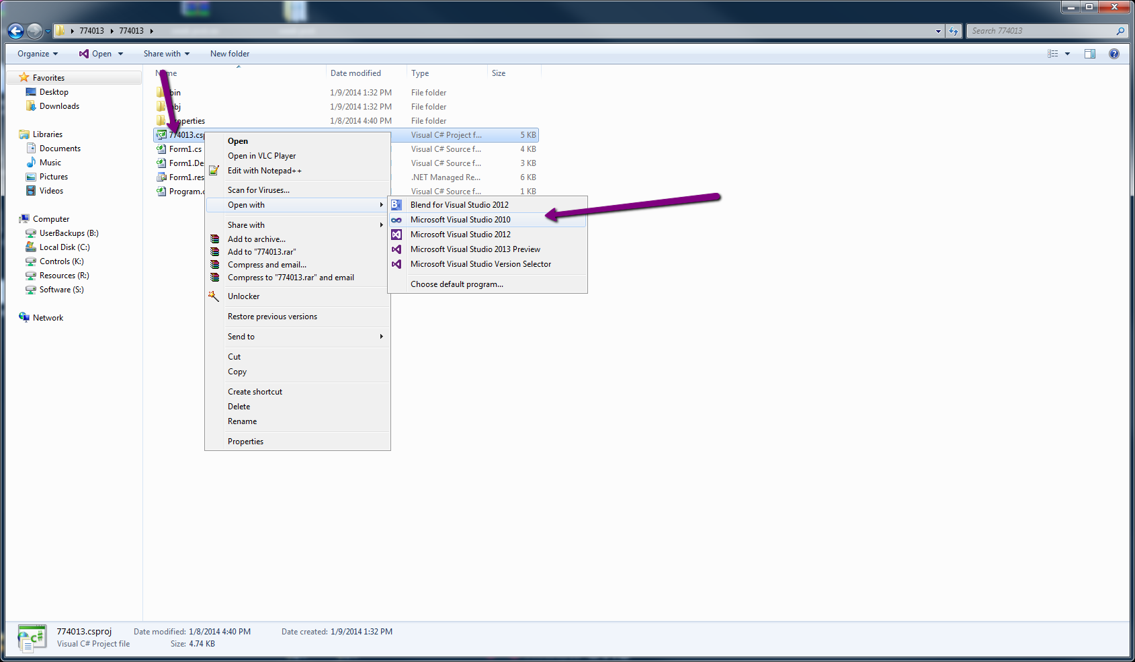Open with Microsoft Visual Studio 2010
1135x662 pixels.
click(x=487, y=220)
